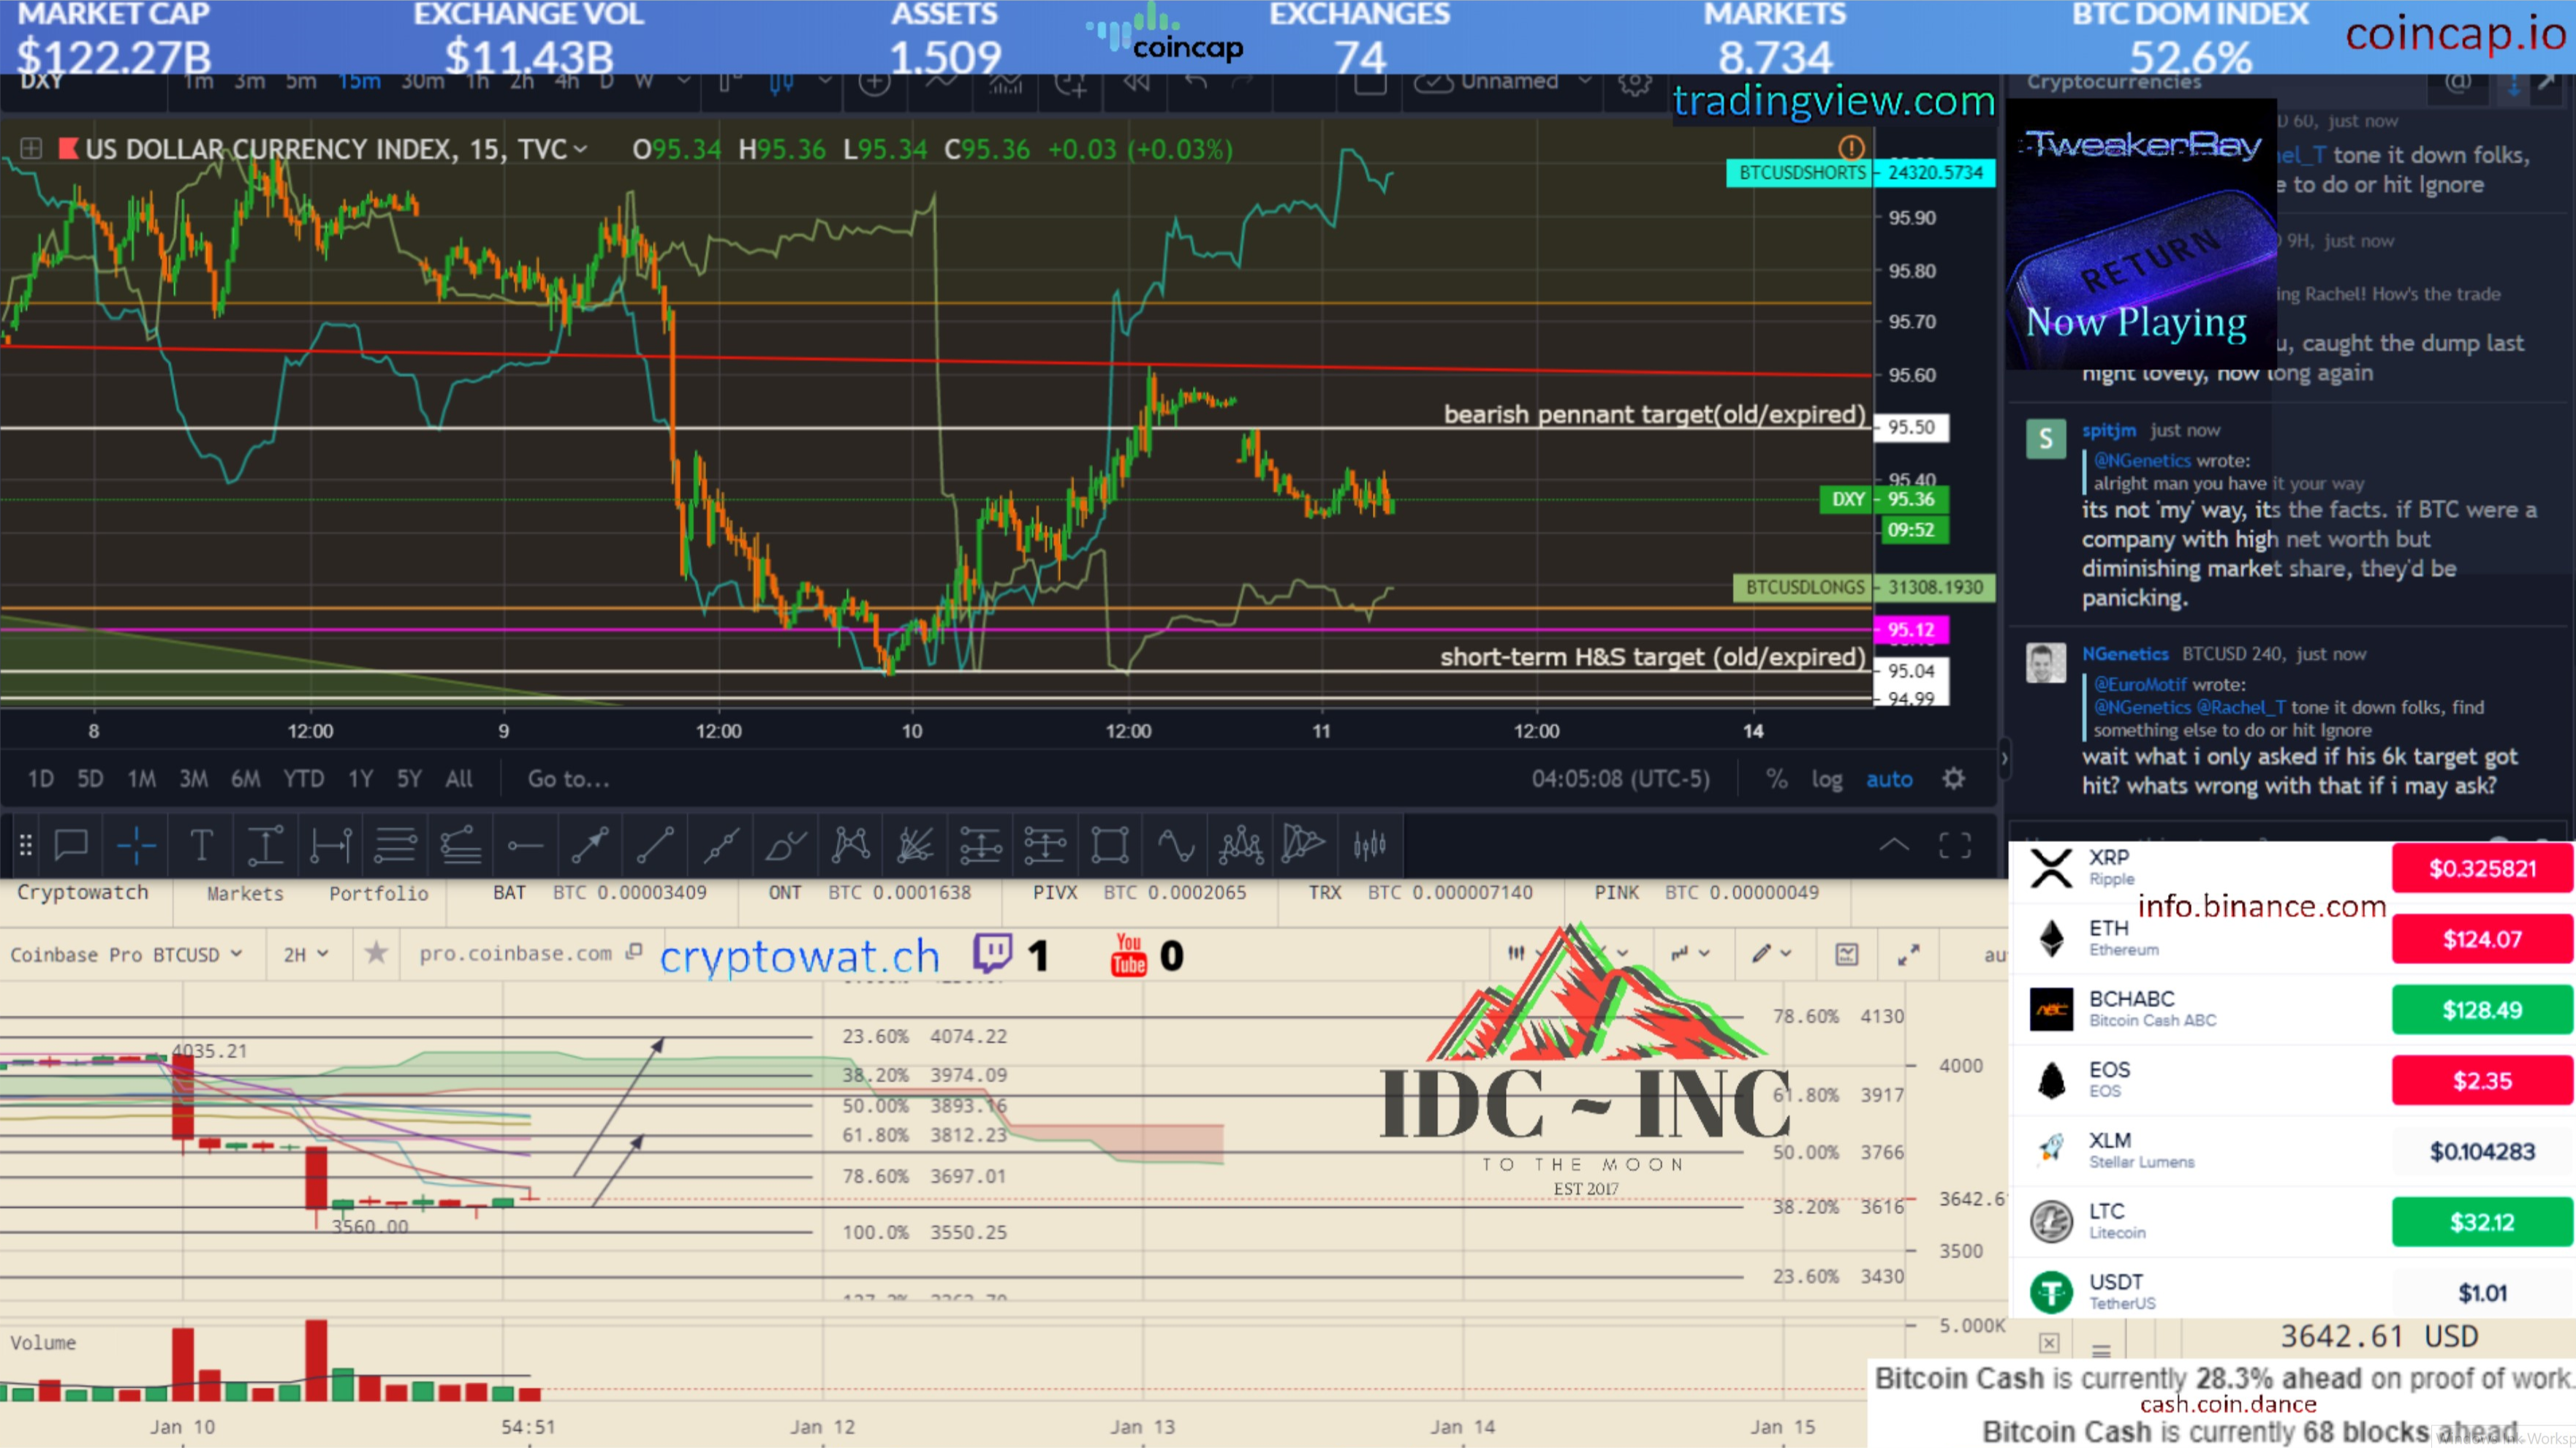
Task: Select the brush drawing tool
Action: pyautogui.click(x=785, y=846)
